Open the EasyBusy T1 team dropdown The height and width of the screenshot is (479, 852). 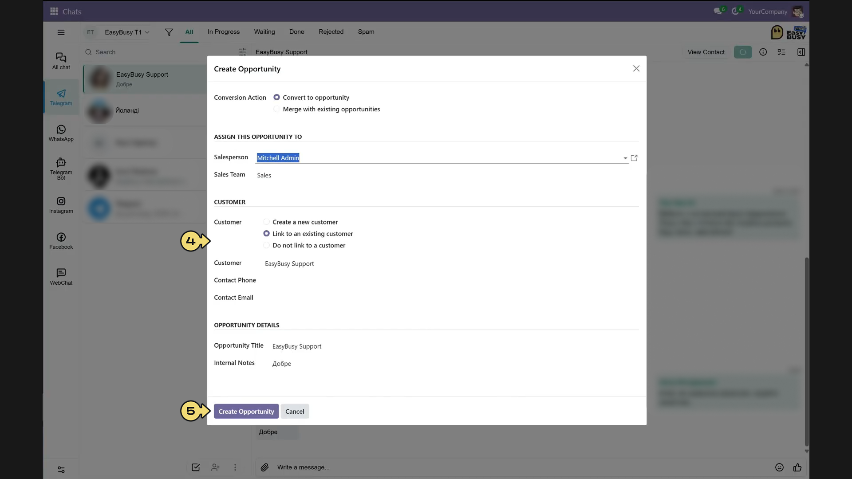127,32
